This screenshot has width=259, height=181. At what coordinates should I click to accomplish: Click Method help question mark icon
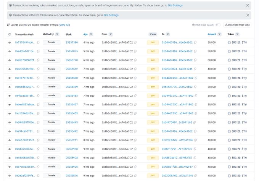(x=53, y=34)
